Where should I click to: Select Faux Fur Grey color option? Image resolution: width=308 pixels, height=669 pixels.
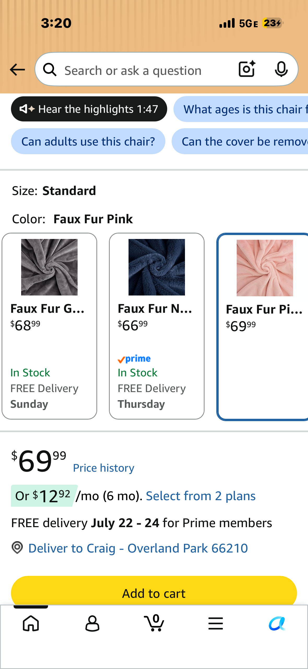point(49,326)
